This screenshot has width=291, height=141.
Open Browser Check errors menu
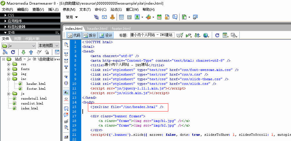[x=180, y=35]
